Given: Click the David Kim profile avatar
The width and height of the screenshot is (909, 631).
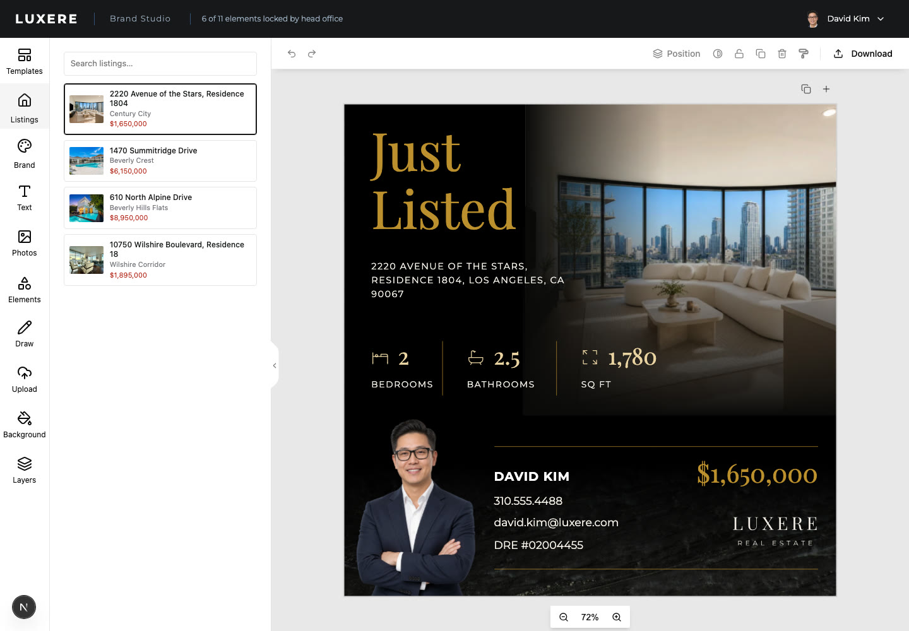Looking at the screenshot, I should click(813, 19).
